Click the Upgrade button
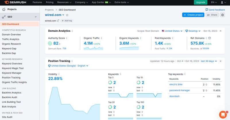Image resolution: width=230 pixels, height=120 pixels. 200,2
